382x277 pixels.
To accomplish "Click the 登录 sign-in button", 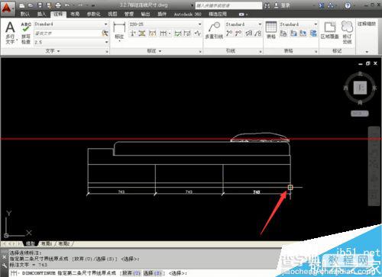I will pyautogui.click(x=282, y=5).
